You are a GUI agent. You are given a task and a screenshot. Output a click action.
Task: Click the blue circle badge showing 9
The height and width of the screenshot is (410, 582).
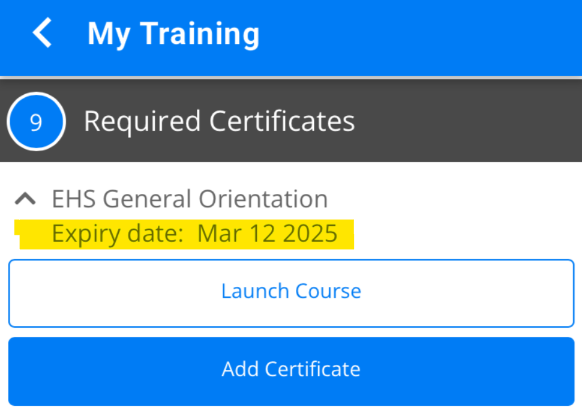(36, 121)
